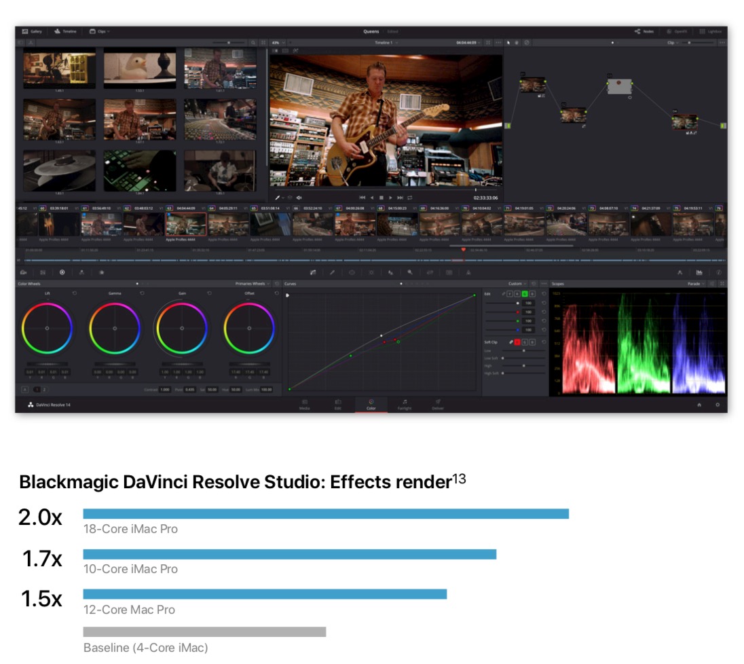This screenshot has width=744, height=664.
Task: Toggle the green G channel in Edit
Action: [525, 293]
